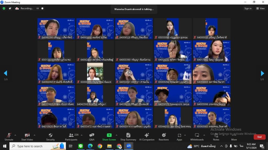Screen dimensions: 268x150
Task: Select the video tile labeled 64066286
Action: click(x=56, y=29)
